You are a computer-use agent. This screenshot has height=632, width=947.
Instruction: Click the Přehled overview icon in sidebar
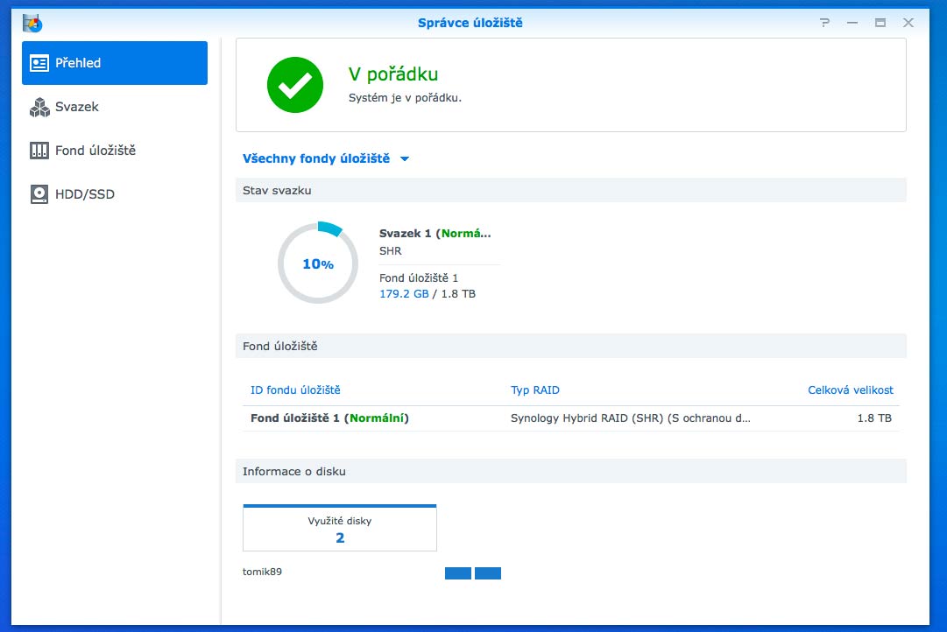[39, 63]
